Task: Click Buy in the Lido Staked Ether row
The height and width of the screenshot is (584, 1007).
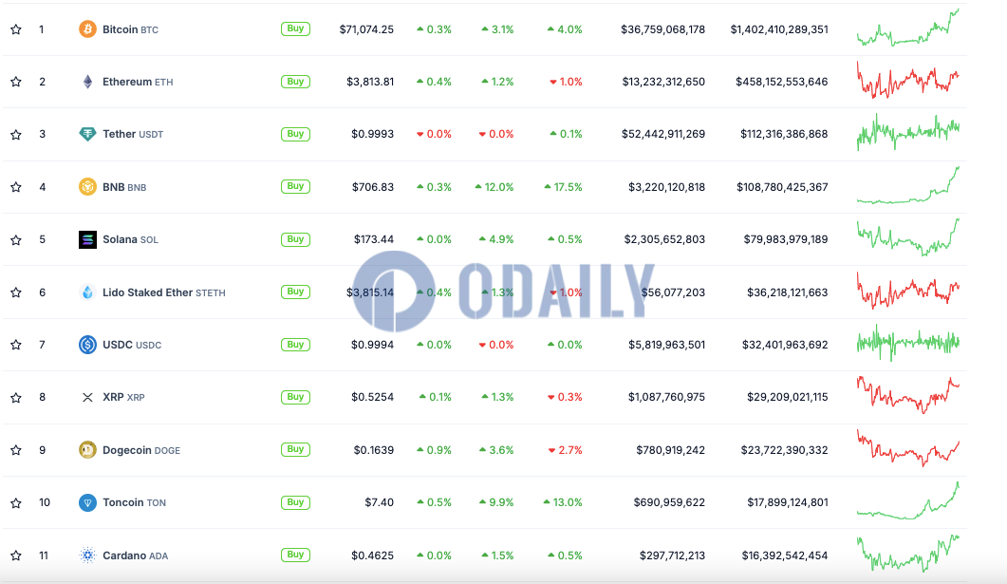Action: [x=295, y=292]
